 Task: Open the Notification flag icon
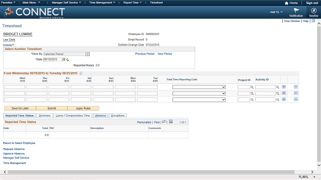click(x=296, y=10)
